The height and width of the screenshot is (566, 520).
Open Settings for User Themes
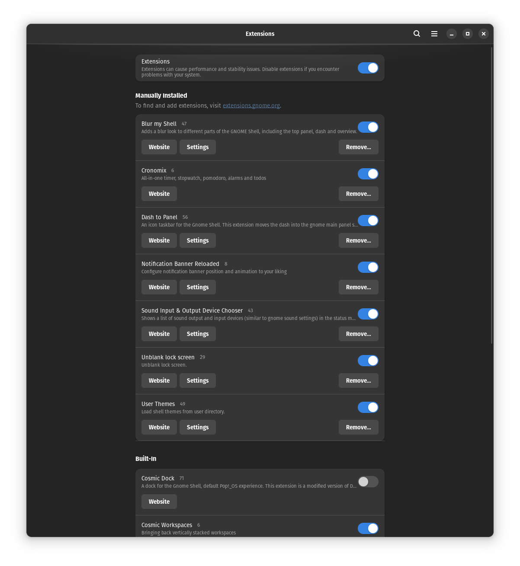pos(197,427)
